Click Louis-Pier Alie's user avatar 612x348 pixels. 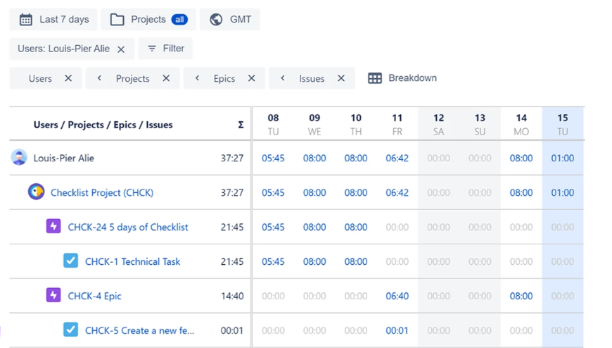(19, 158)
